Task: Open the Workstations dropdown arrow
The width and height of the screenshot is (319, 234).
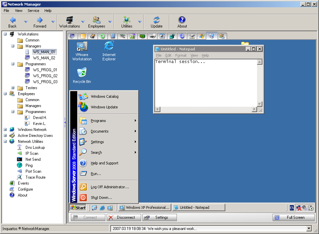Action: click(83, 22)
